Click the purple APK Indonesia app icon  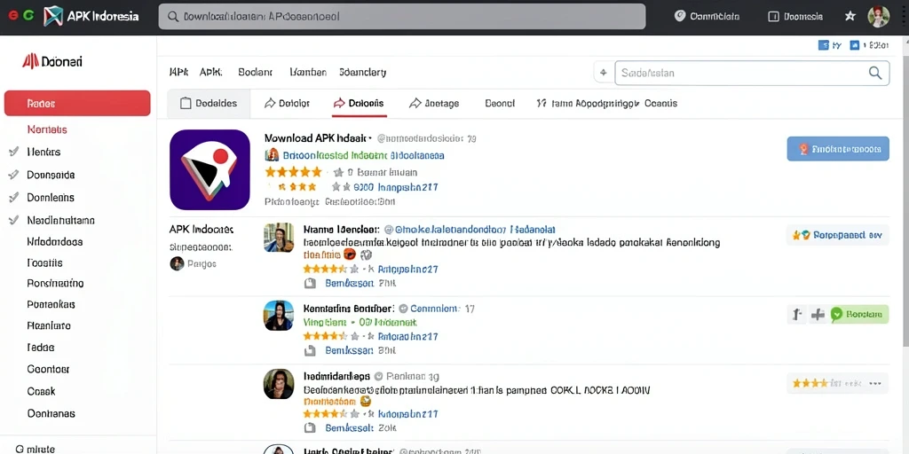pos(209,169)
